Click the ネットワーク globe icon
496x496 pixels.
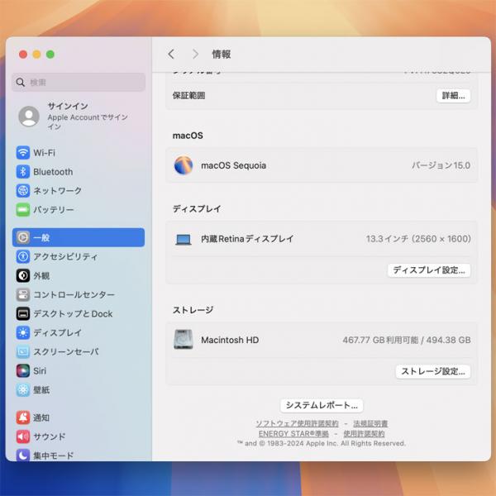pyautogui.click(x=23, y=191)
